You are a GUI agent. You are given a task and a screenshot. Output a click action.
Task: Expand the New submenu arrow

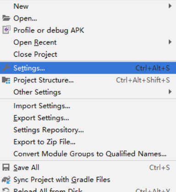coord(170,6)
